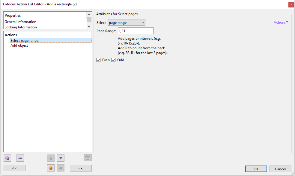Click the Properties list scroll-up arrow
295x176 pixels.
tap(89, 14)
